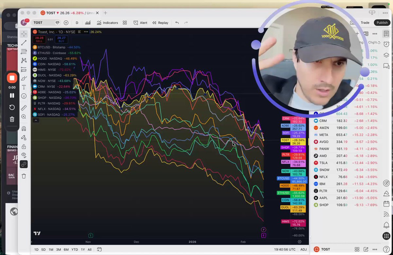
Task: Delete the recording with overlay trash icon
Action: pyautogui.click(x=12, y=119)
